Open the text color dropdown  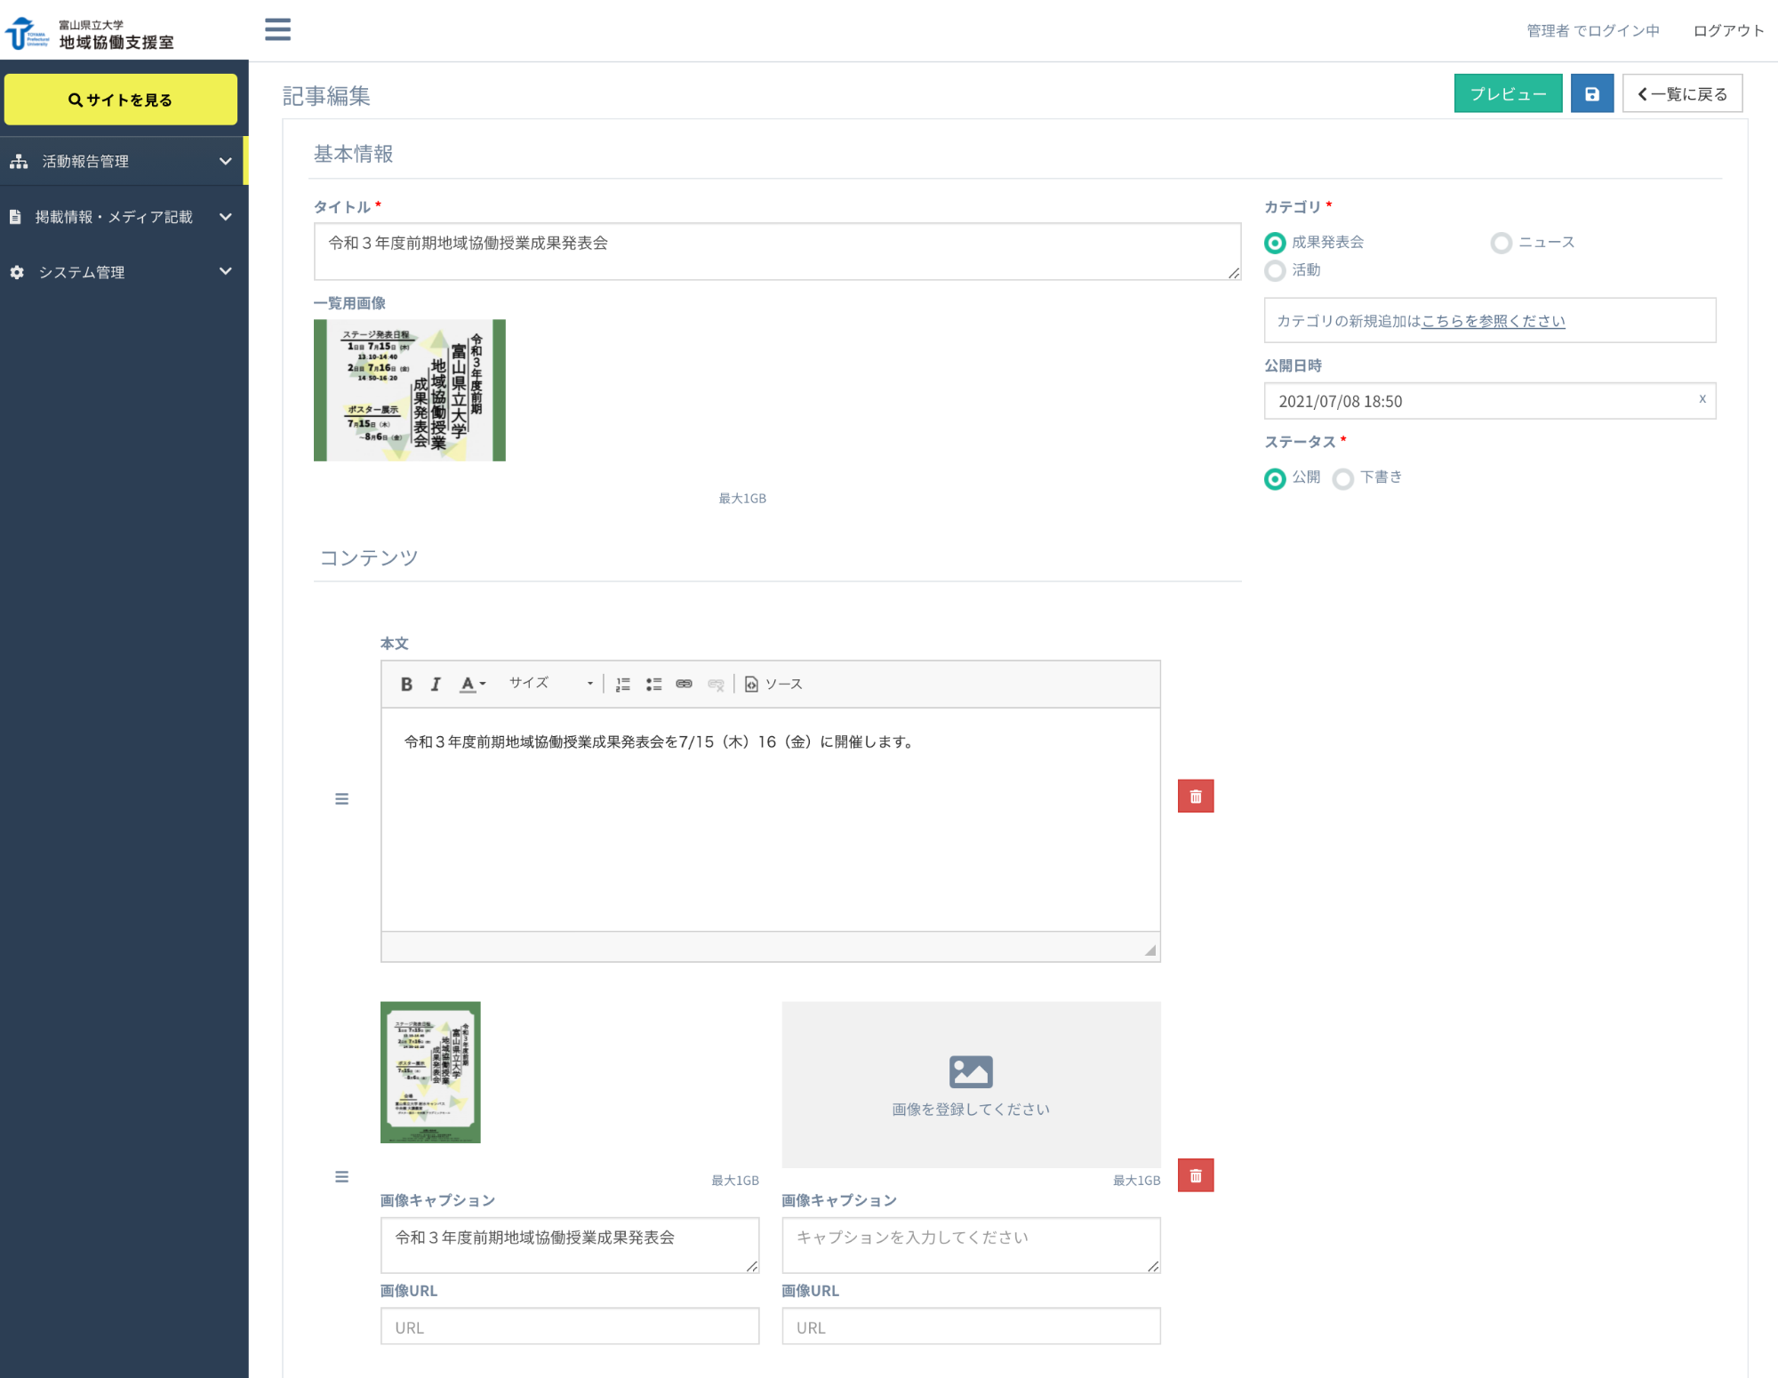click(x=472, y=684)
